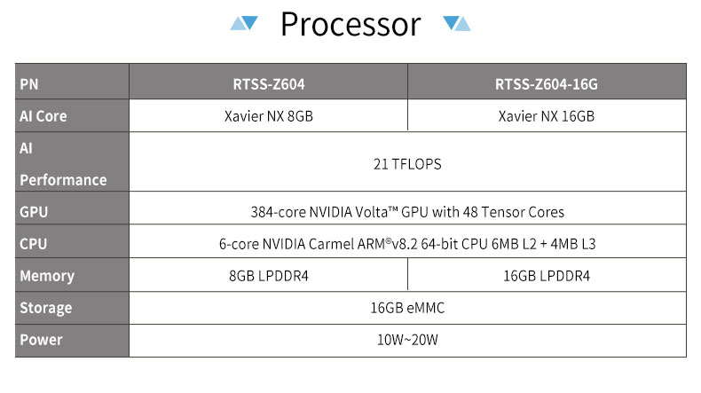Select the Xavier NX 16GB cell
Screen dimensions: 701x393
pyautogui.click(x=547, y=116)
